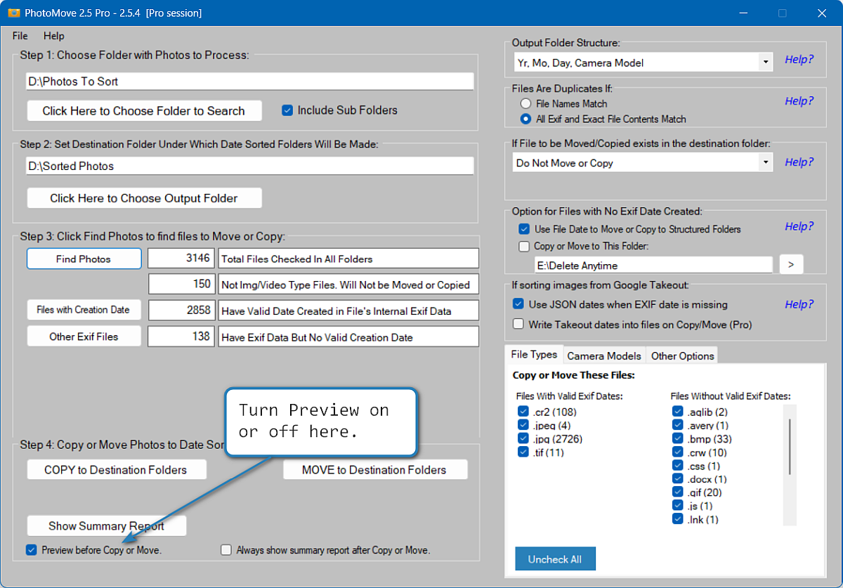Image resolution: width=843 pixels, height=588 pixels.
Task: Open Help link for Output Folder Structure
Action: [799, 60]
